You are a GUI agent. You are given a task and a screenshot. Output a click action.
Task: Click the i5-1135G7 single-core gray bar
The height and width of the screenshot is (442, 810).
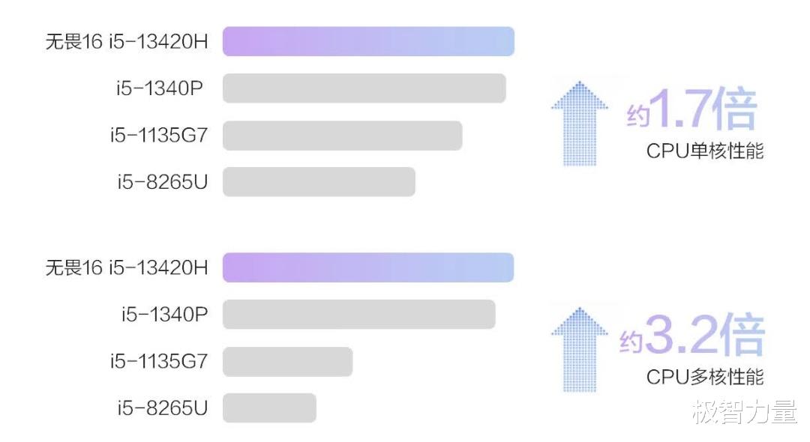pos(343,136)
